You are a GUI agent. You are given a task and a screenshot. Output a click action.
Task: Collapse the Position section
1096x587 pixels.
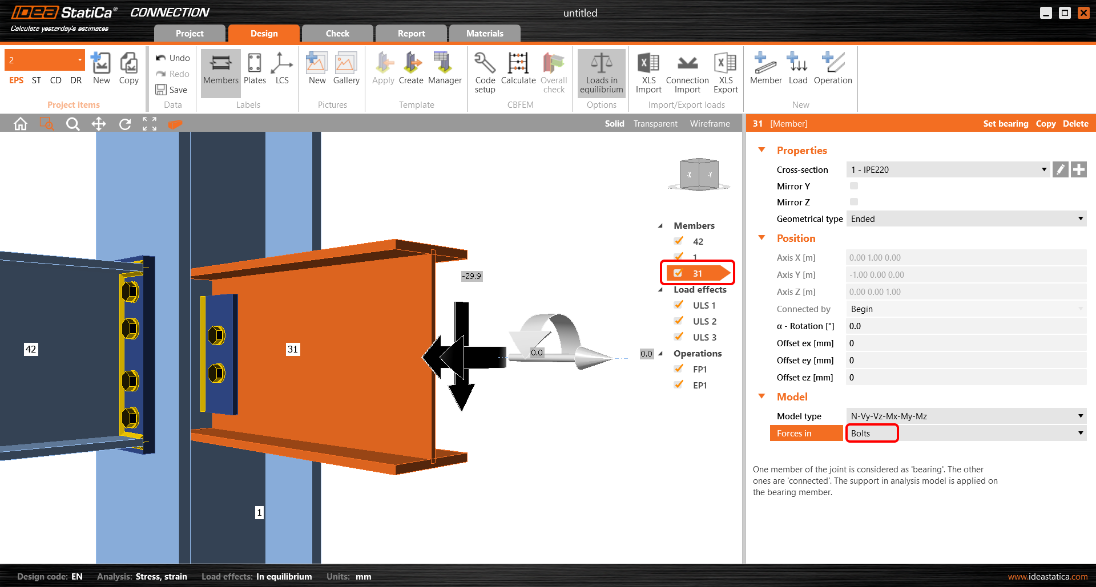761,238
